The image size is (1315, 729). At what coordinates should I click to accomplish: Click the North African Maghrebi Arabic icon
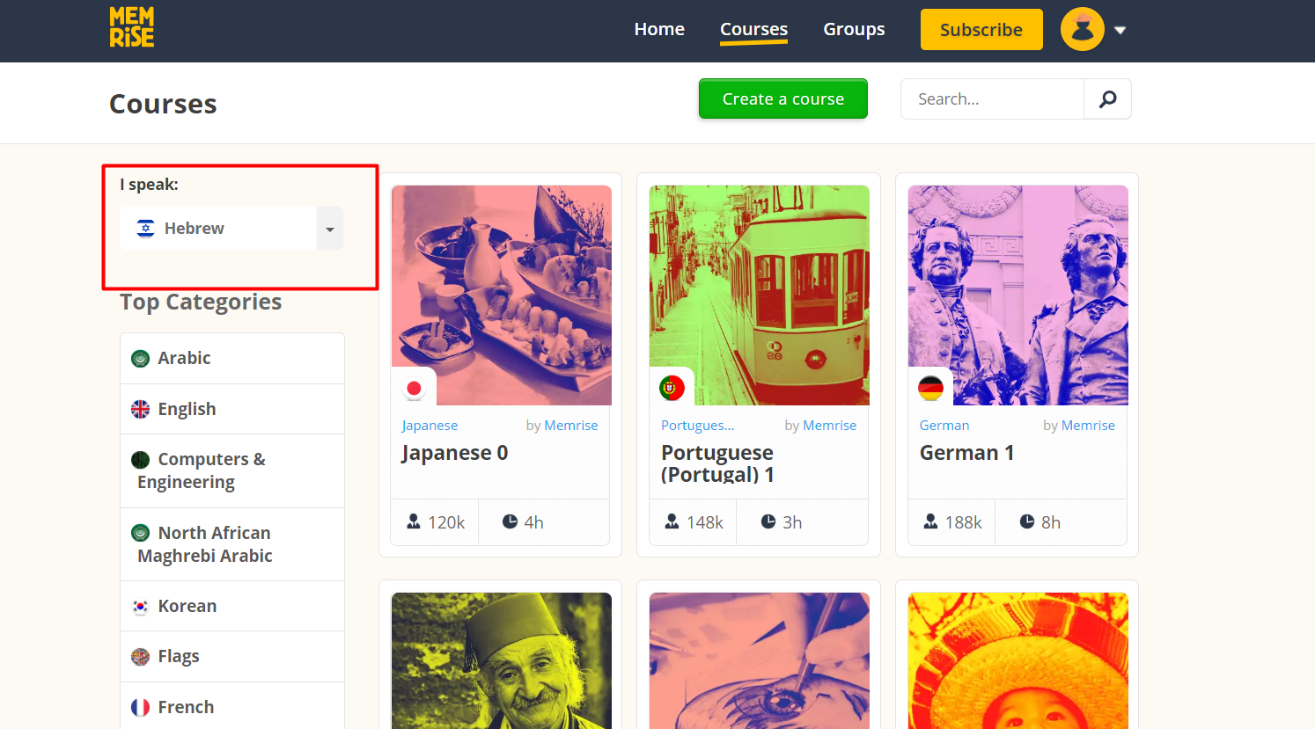(140, 533)
